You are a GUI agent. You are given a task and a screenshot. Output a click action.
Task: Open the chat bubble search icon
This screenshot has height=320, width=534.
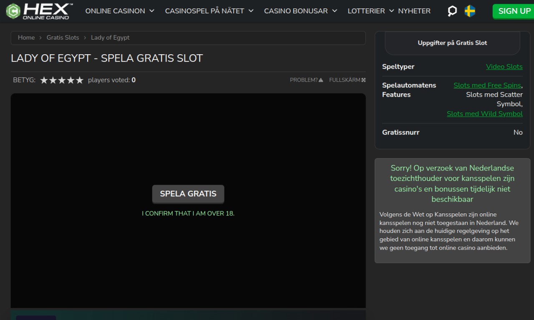[452, 11]
